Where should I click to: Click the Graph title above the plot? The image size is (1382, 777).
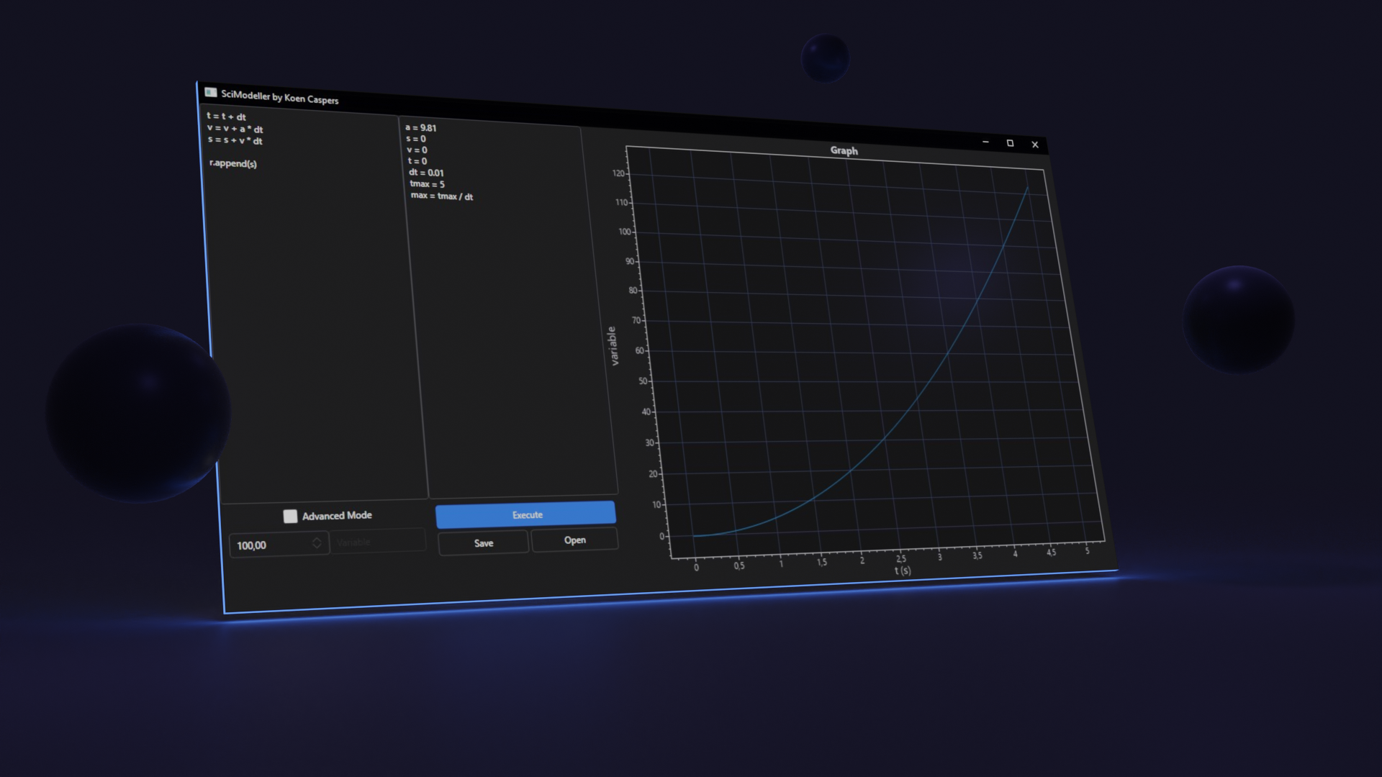[844, 150]
